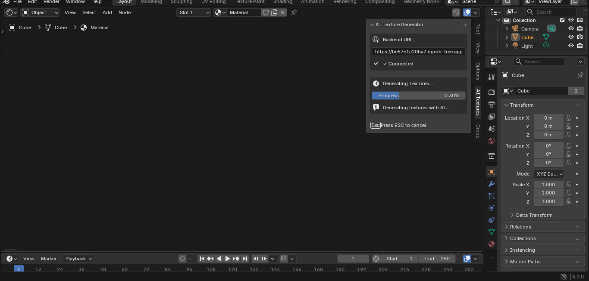Open the Object shader type dropdown
The height and width of the screenshot is (281, 589).
40,12
